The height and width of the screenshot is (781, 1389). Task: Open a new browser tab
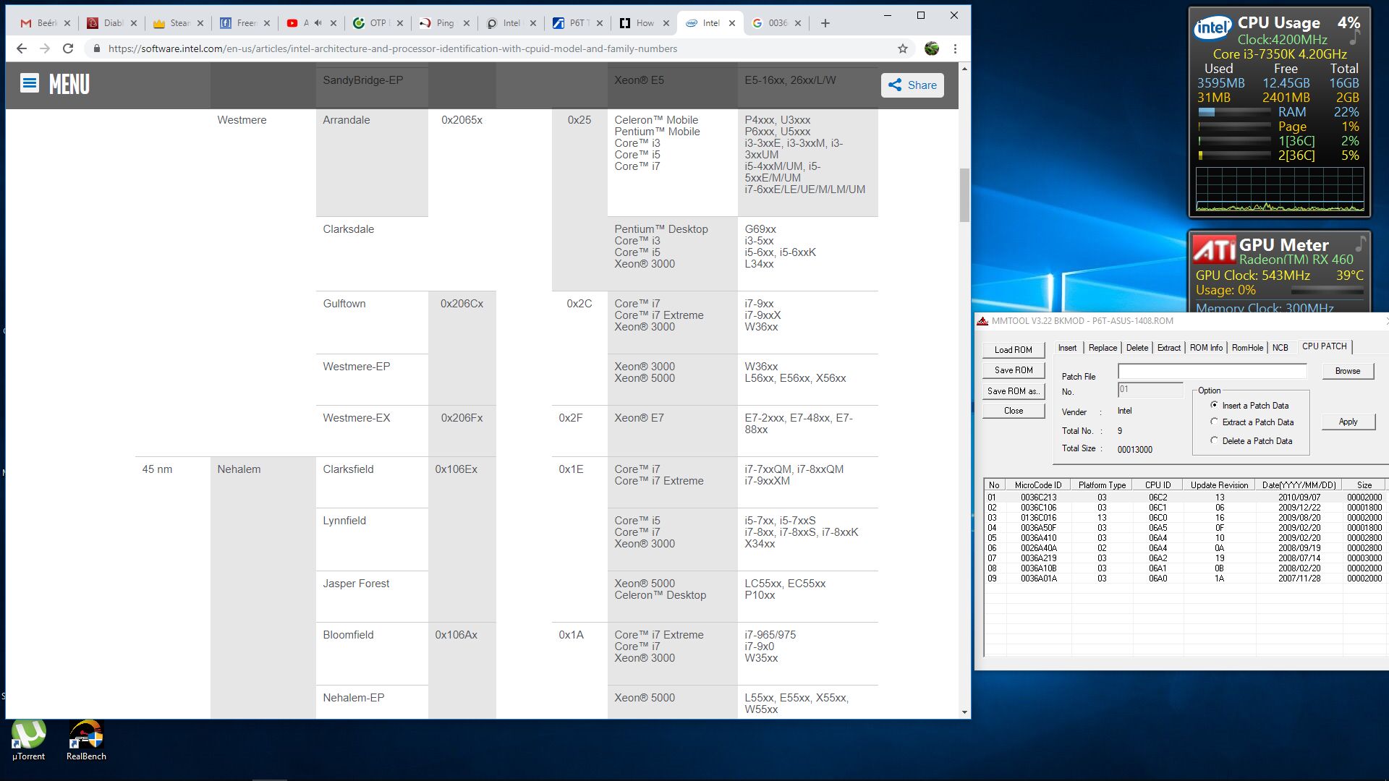pyautogui.click(x=825, y=23)
